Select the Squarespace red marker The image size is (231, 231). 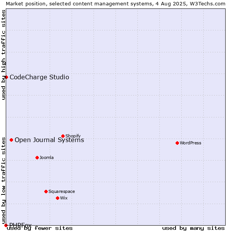[46, 191]
